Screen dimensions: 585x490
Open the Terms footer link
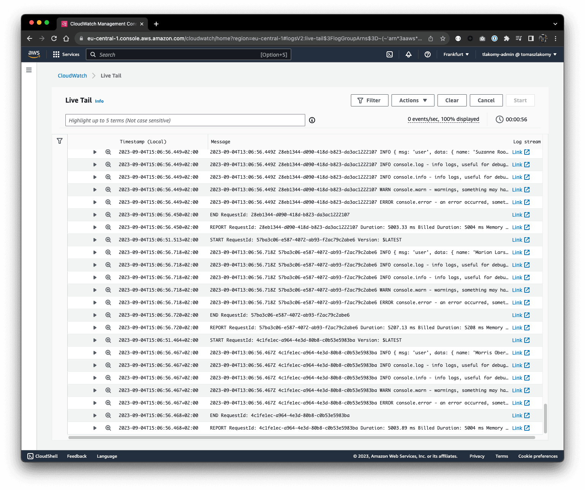click(x=502, y=456)
